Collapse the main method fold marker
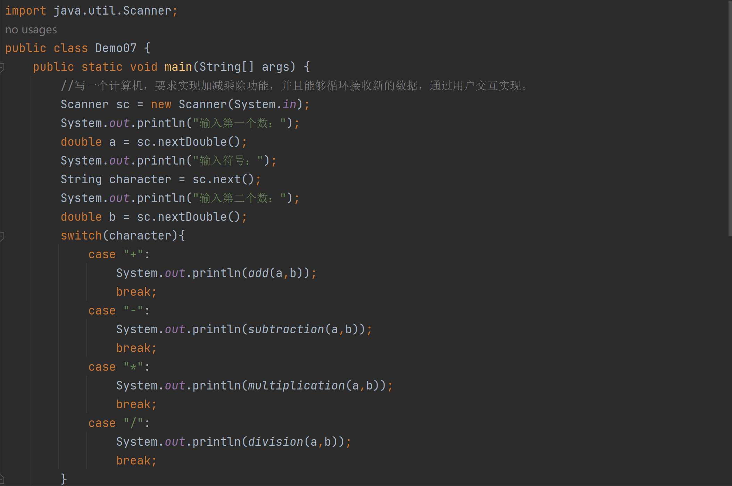This screenshot has height=486, width=732. [x=2, y=67]
